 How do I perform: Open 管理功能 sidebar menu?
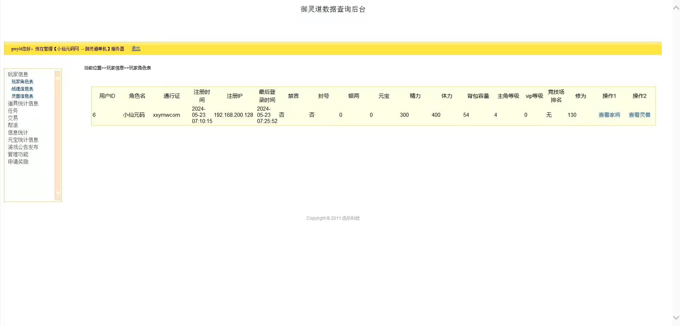tap(18, 154)
